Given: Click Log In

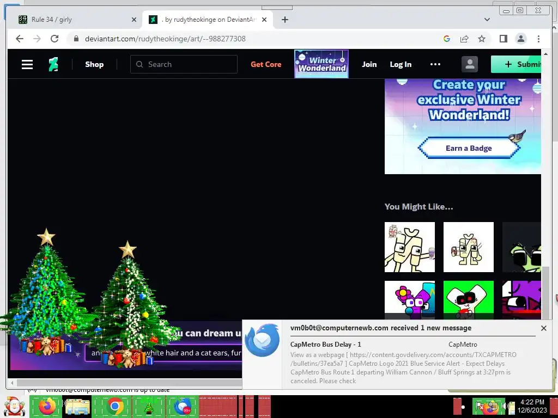Looking at the screenshot, I should [401, 64].
